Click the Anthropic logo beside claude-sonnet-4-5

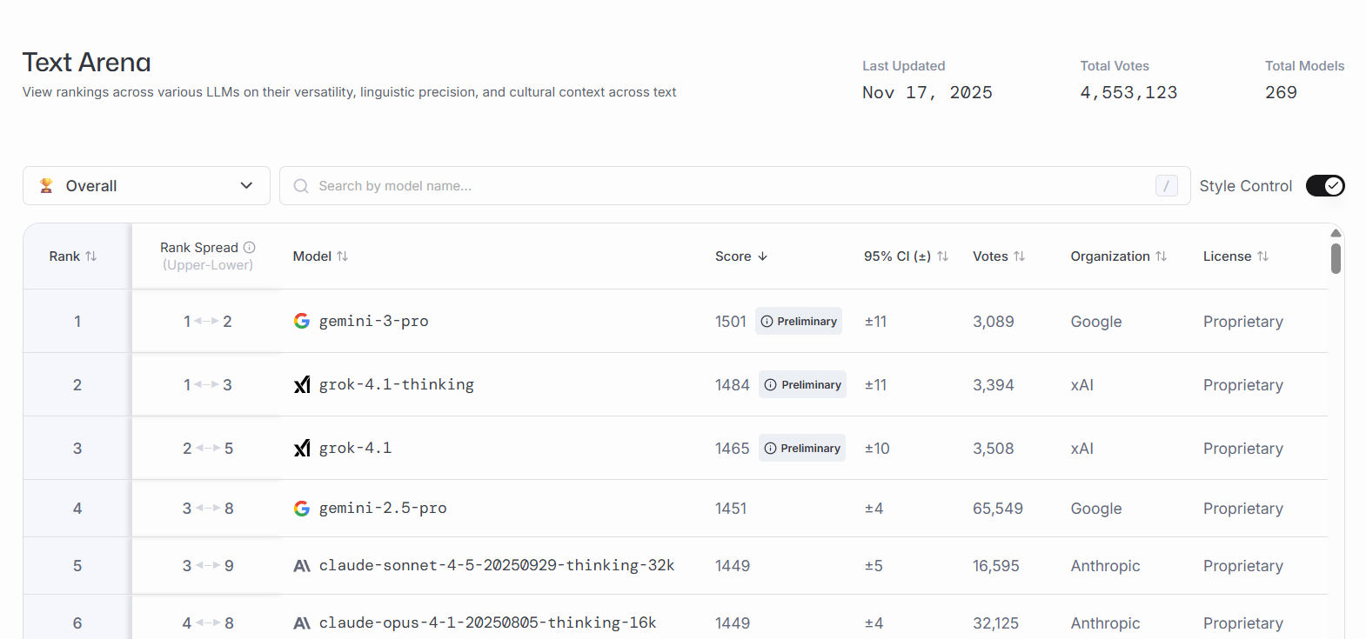[302, 566]
